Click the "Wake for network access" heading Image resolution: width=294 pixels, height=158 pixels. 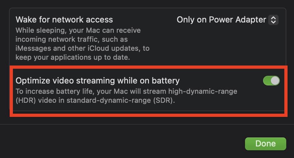pos(64,20)
